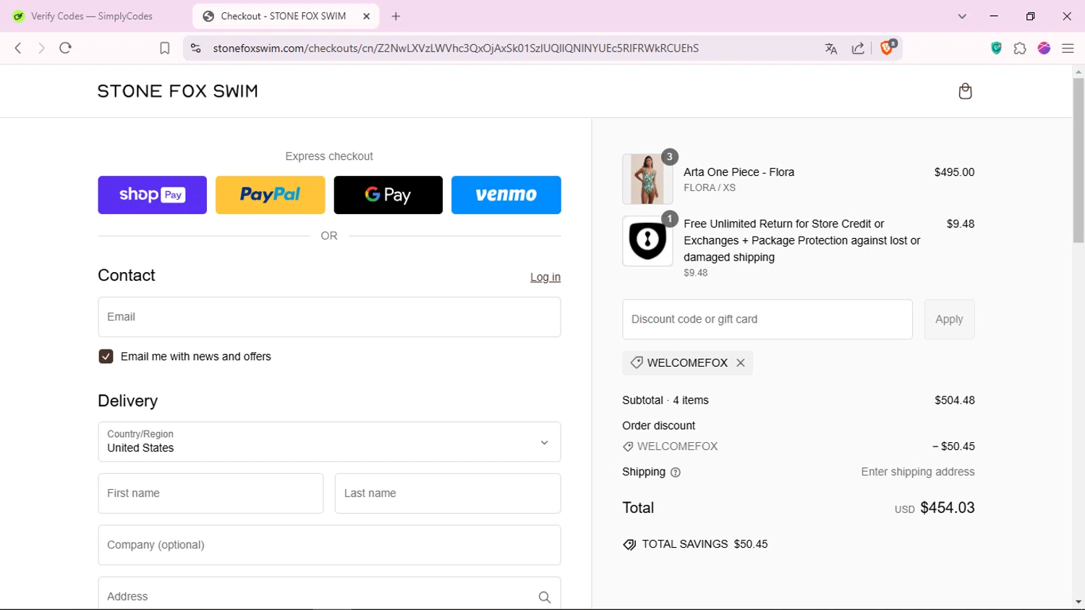This screenshot has height=610, width=1085.
Task: Focus the Discount code or gift card field
Action: tap(767, 319)
